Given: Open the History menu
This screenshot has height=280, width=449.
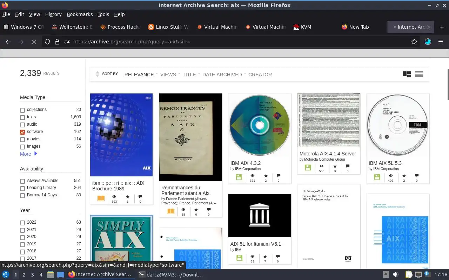Looking at the screenshot, I should tap(53, 14).
